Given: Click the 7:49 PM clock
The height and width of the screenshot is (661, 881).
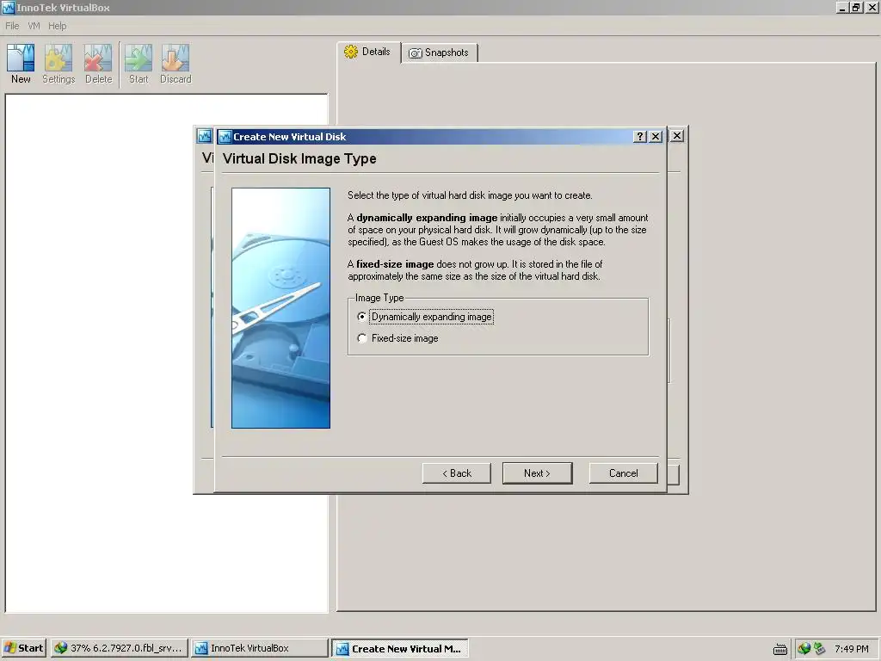Looking at the screenshot, I should [851, 649].
